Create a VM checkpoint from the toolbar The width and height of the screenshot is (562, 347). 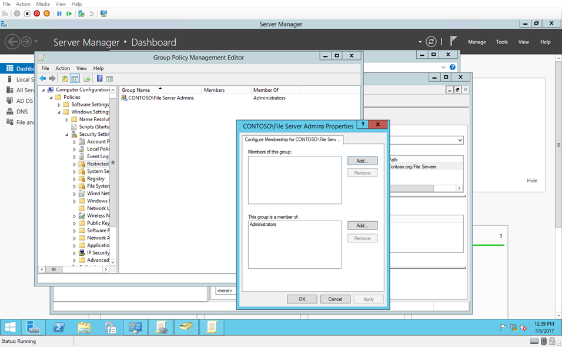tap(81, 14)
